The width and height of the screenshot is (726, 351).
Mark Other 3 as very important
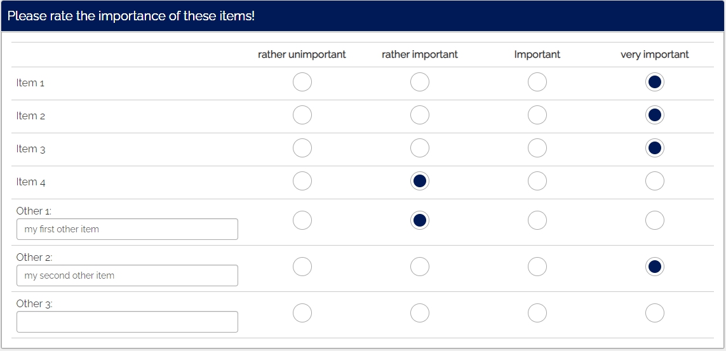[x=655, y=314]
